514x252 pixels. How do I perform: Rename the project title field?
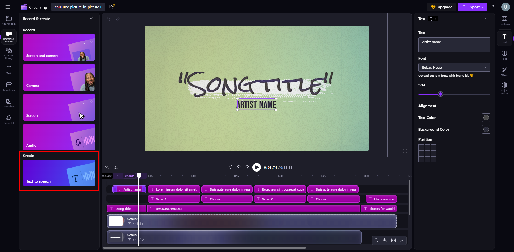pos(78,7)
